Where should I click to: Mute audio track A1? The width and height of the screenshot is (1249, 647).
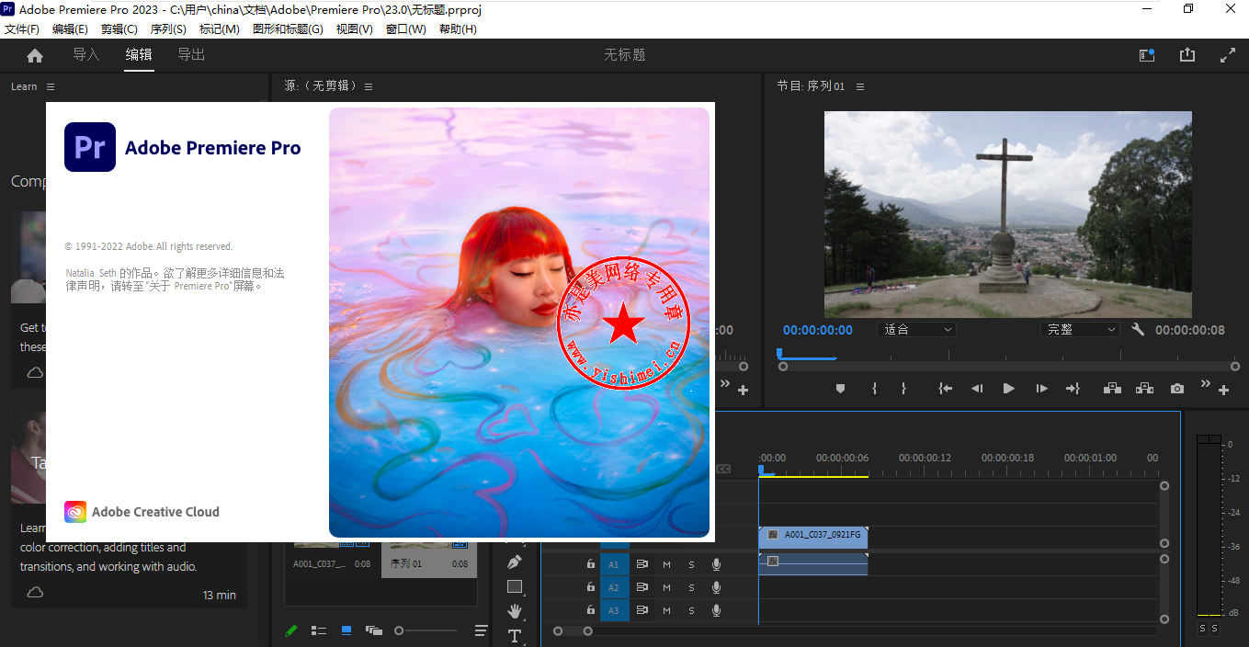point(666,564)
